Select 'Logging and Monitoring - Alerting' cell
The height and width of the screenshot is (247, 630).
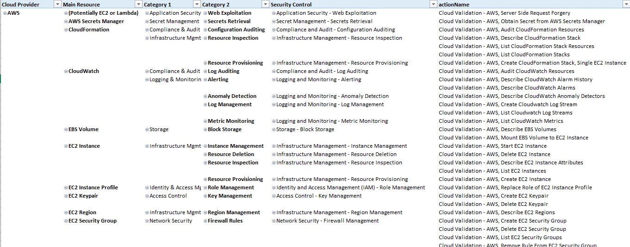tap(318, 79)
